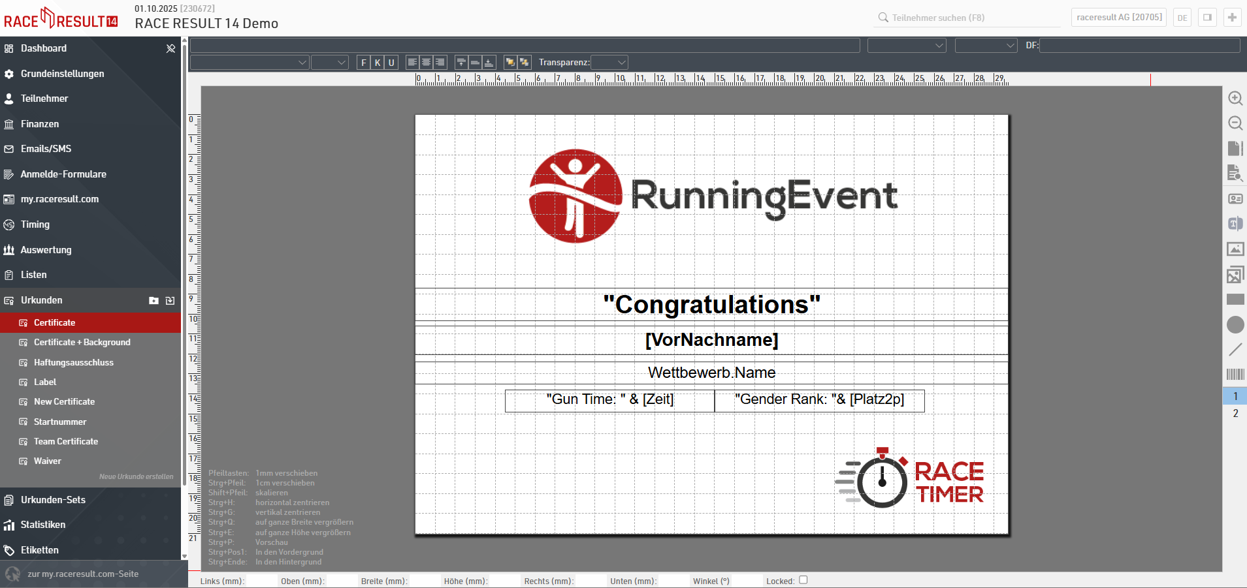Open the Transparenz dropdown
This screenshot has width=1247, height=588.
609,63
